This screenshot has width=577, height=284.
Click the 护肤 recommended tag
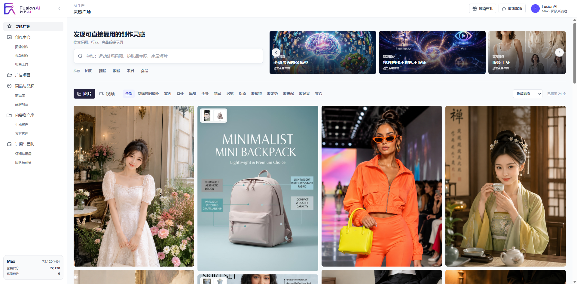point(88,71)
